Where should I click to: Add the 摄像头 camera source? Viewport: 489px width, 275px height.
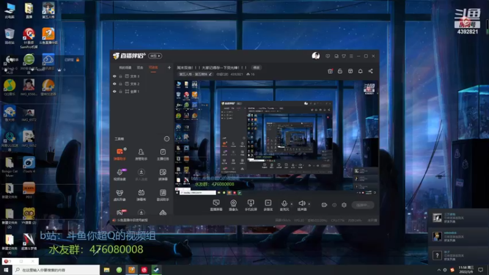[233, 205]
